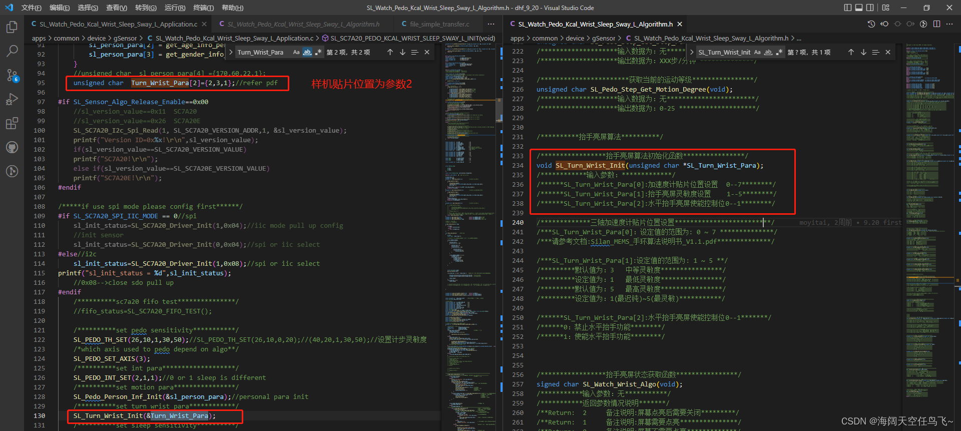Toggle secondary side bar layout icon

870,8
